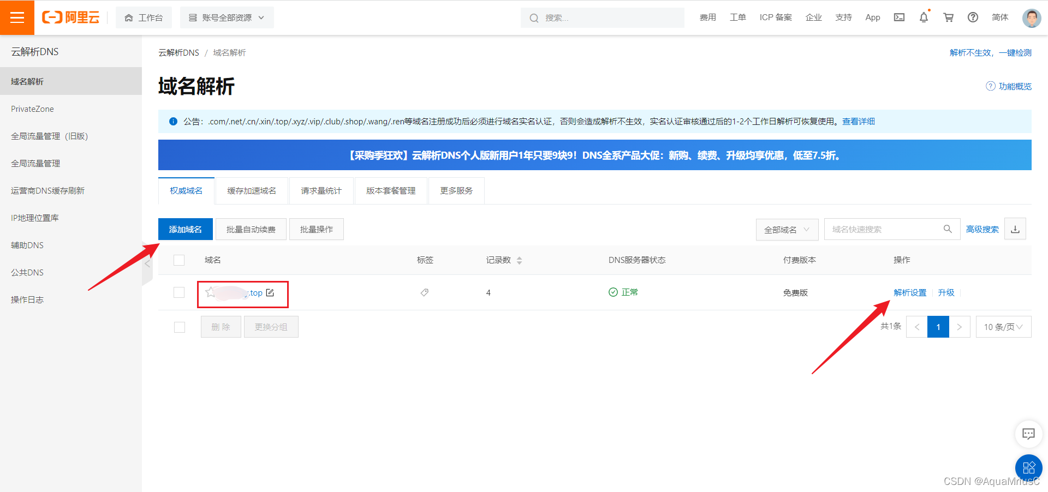The height and width of the screenshot is (492, 1048).
Task: Open 辅助DNS sidebar item
Action: pos(71,245)
